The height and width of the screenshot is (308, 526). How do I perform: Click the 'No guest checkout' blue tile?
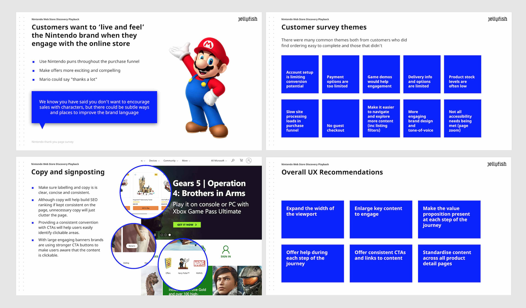click(x=341, y=118)
